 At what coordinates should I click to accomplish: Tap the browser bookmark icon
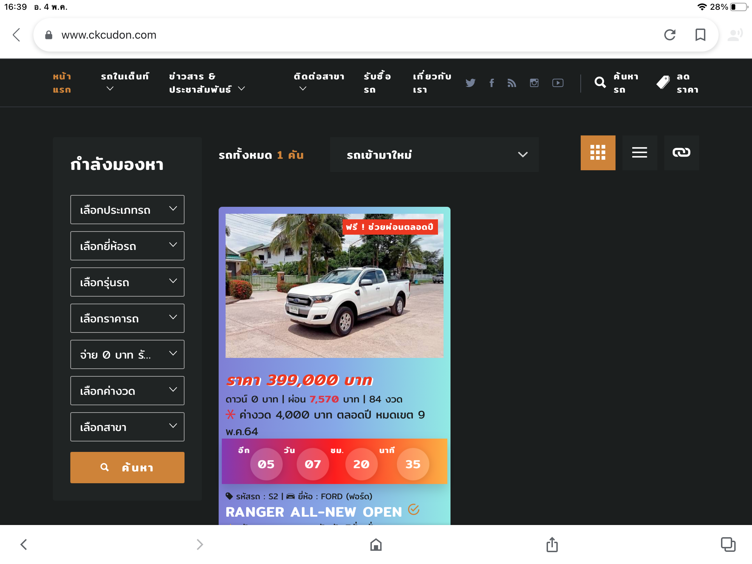[700, 35]
